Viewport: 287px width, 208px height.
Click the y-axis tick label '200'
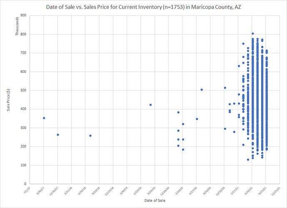tap(23, 146)
